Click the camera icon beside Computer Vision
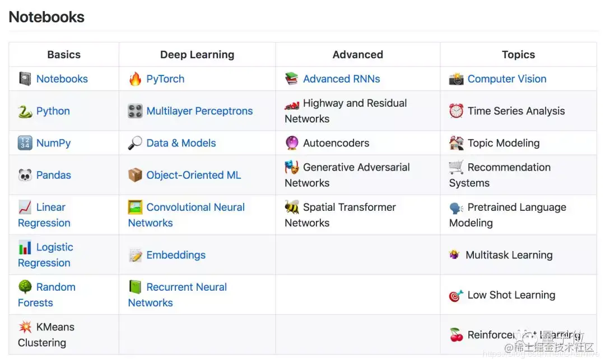 tap(456, 79)
